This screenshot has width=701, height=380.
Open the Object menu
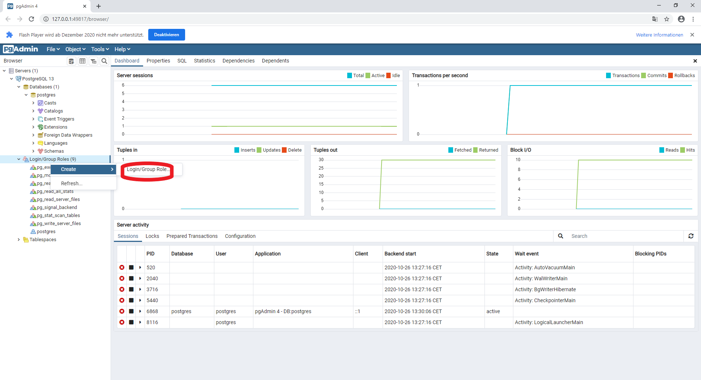(x=76, y=49)
